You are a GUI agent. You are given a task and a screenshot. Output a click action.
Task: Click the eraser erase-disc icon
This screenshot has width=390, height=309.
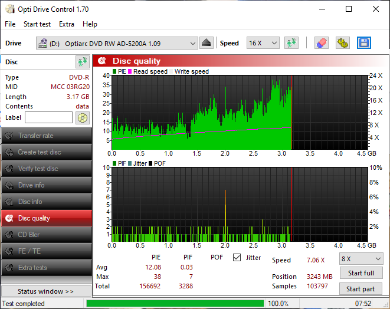click(x=322, y=43)
